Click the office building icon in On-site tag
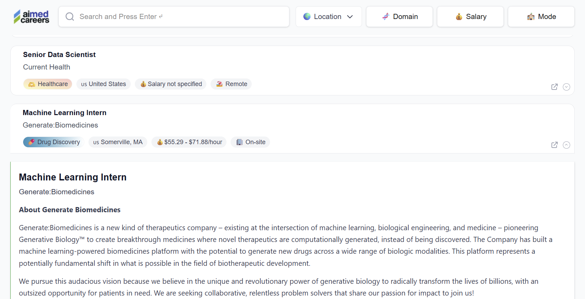The height and width of the screenshot is (299, 585). tap(239, 142)
